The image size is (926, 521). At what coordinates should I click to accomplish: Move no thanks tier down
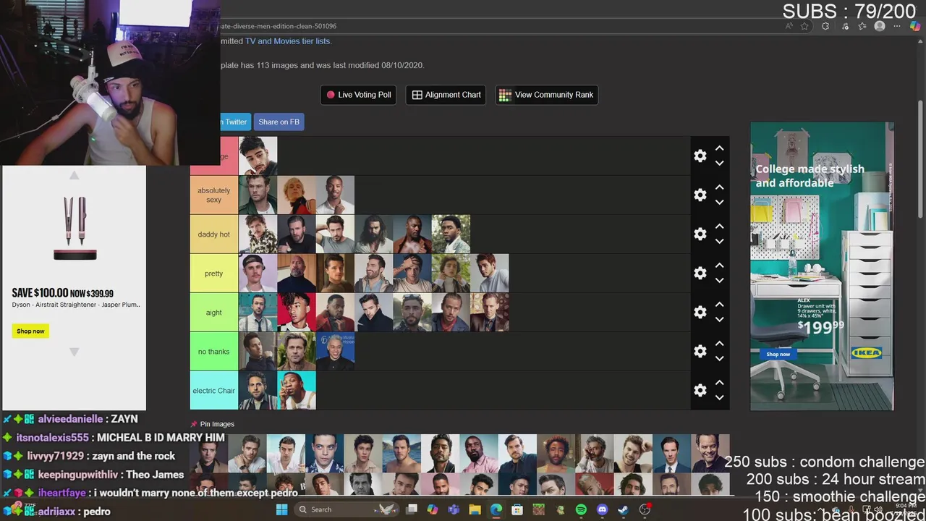(719, 359)
